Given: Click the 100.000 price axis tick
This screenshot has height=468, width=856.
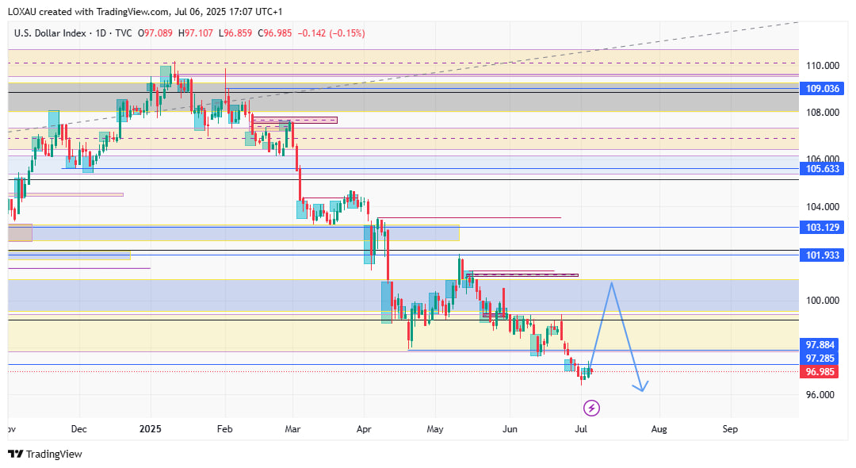Looking at the screenshot, I should 823,301.
